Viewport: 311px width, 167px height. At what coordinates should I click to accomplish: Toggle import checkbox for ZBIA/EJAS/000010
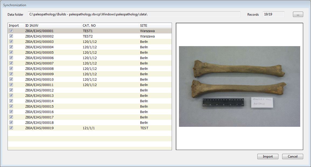tap(11, 79)
